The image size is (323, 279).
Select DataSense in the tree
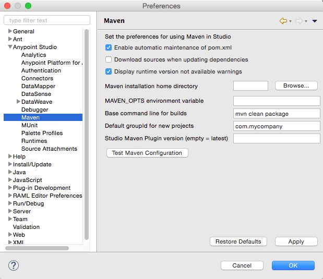(36, 94)
